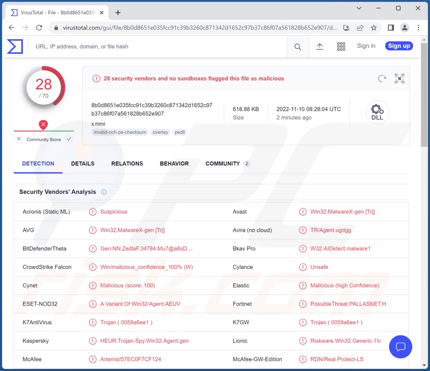Open the Chrome profile icon
430x371 pixels.
[x=404, y=28]
